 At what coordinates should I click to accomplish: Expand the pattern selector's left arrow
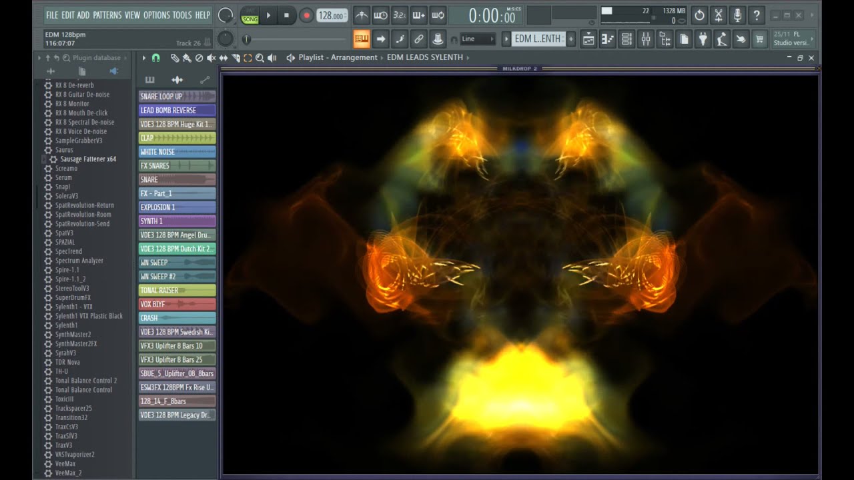coord(506,39)
